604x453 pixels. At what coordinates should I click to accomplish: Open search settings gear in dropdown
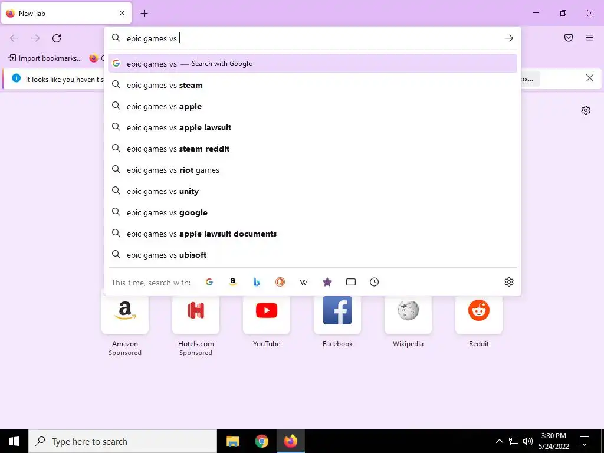pyautogui.click(x=509, y=282)
